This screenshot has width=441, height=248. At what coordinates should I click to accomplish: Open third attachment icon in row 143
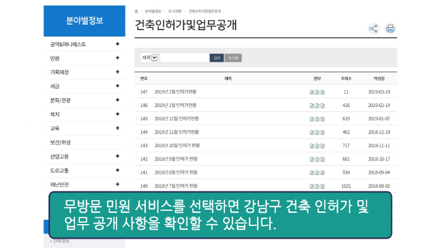pos(323,146)
